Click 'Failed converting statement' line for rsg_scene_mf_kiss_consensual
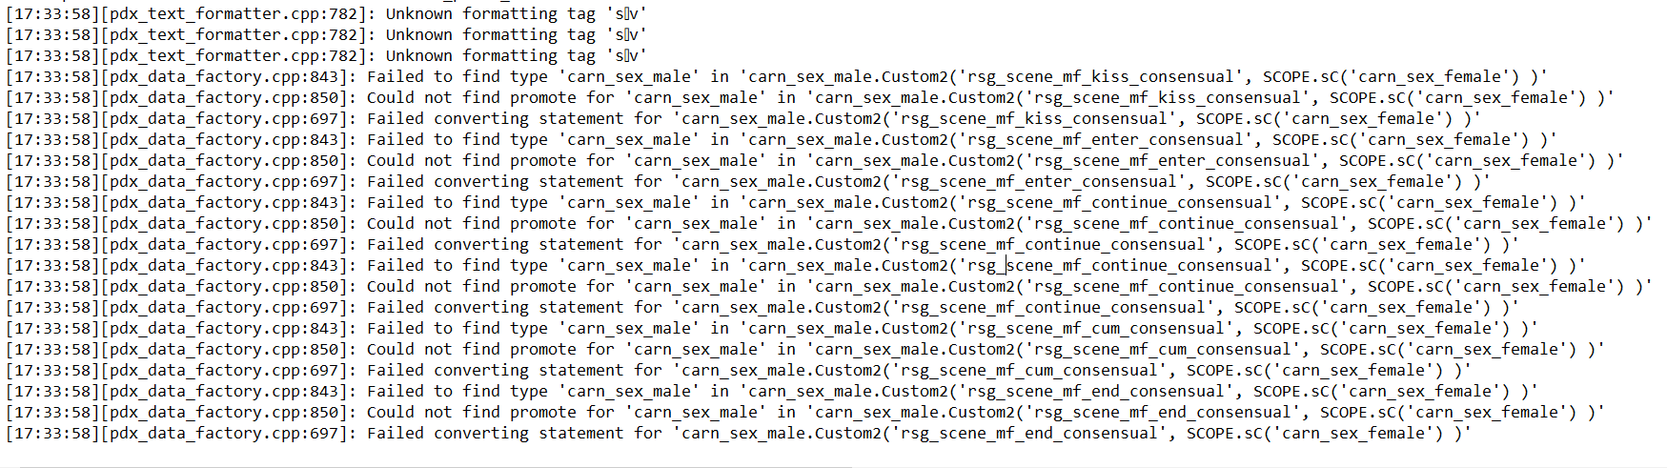Image resolution: width=1667 pixels, height=468 pixels. 743,118
